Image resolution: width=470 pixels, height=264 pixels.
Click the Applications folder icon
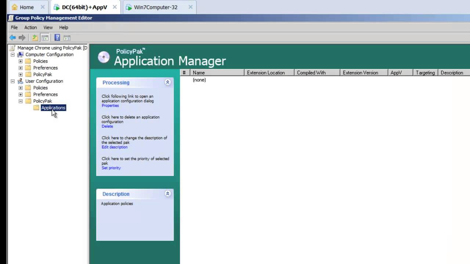[36, 108]
